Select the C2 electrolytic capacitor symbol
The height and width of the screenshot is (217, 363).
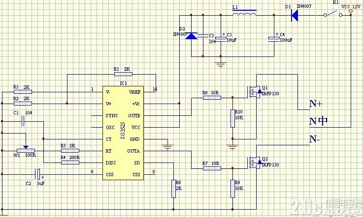coord(37,174)
